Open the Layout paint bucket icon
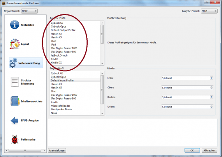The width and height of the screenshot is (222, 157). pos(14,44)
